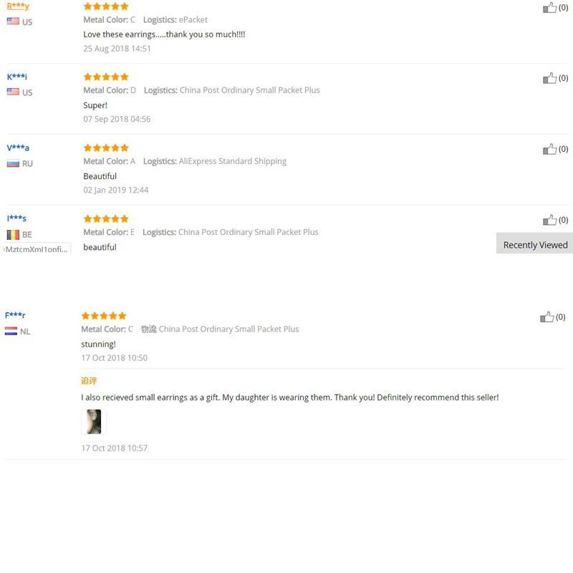Click five-star rating on F***r's review
The width and height of the screenshot is (573, 573).
coord(104,316)
